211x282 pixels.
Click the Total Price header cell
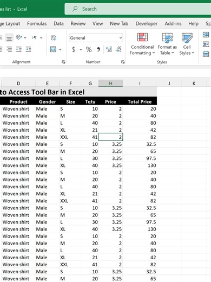(x=140, y=101)
